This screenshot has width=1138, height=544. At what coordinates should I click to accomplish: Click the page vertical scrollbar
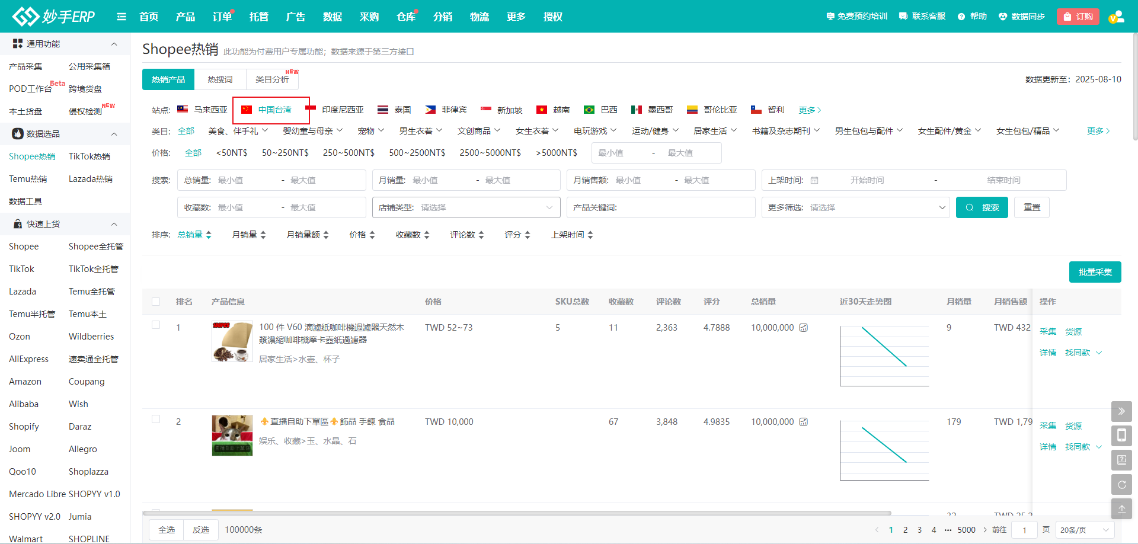1135,86
